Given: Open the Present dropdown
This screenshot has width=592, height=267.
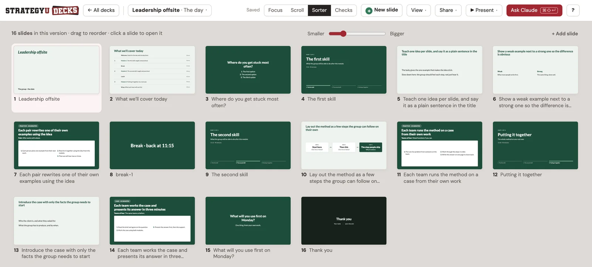Looking at the screenshot, I should pos(484,10).
